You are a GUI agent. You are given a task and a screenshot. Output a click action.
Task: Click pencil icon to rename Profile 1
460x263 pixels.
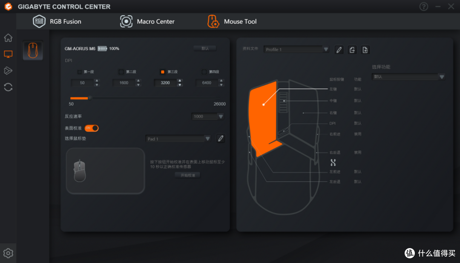point(339,49)
